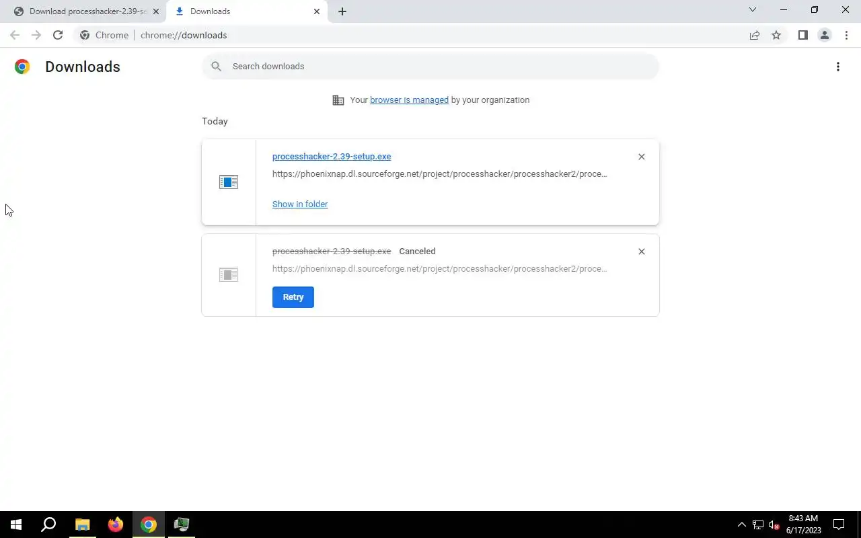Click the Canceled status label
Viewport: 861px width, 538px height.
click(x=417, y=251)
